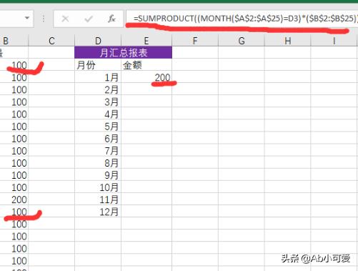Select column E header

tap(146, 41)
